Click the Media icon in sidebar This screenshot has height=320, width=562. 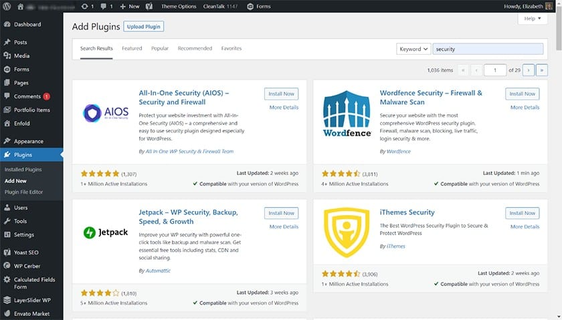7,55
